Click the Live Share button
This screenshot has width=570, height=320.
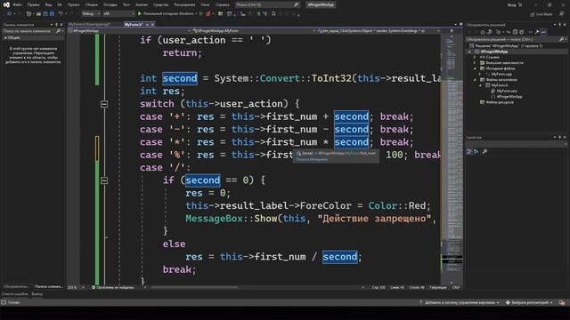point(541,14)
